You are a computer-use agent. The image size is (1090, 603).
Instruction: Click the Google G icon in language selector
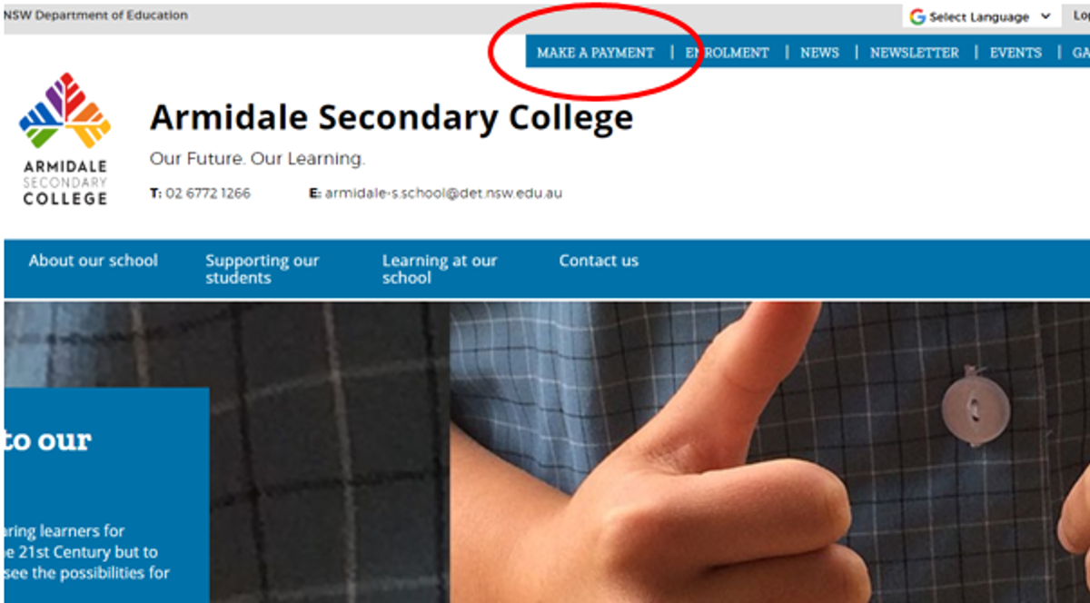(917, 16)
